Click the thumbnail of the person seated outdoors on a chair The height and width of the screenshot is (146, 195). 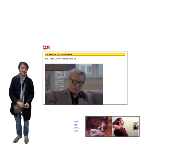tap(99, 127)
